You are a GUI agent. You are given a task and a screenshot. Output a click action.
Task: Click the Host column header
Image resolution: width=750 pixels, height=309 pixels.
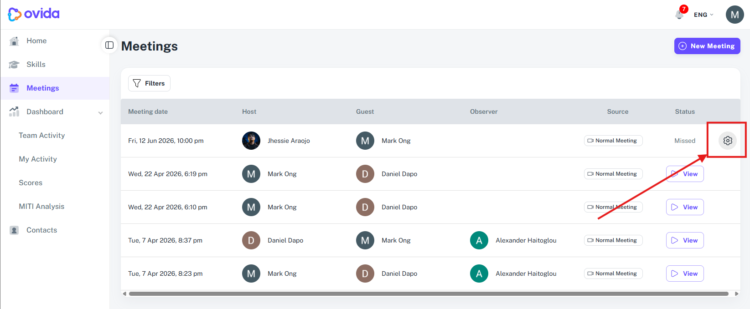(x=249, y=111)
